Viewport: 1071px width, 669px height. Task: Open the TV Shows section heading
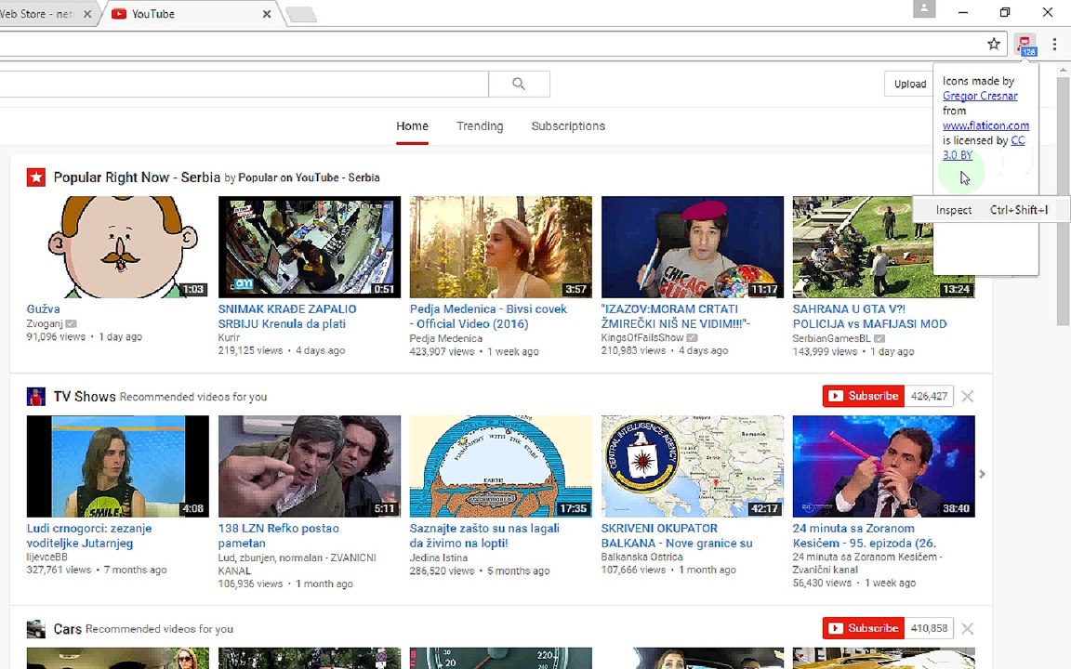pos(85,397)
